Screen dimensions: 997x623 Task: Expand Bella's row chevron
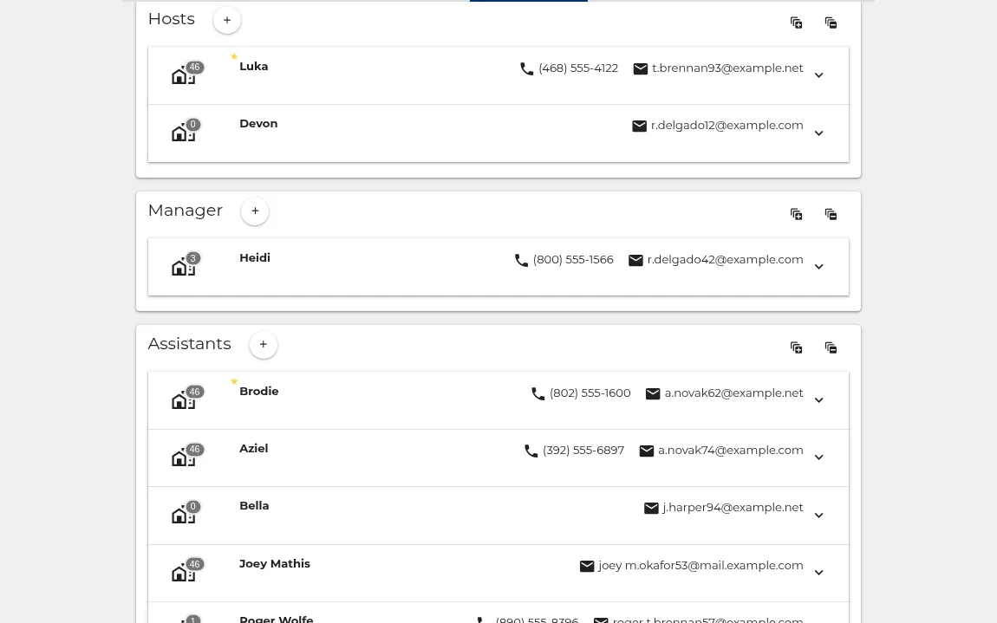pos(819,515)
